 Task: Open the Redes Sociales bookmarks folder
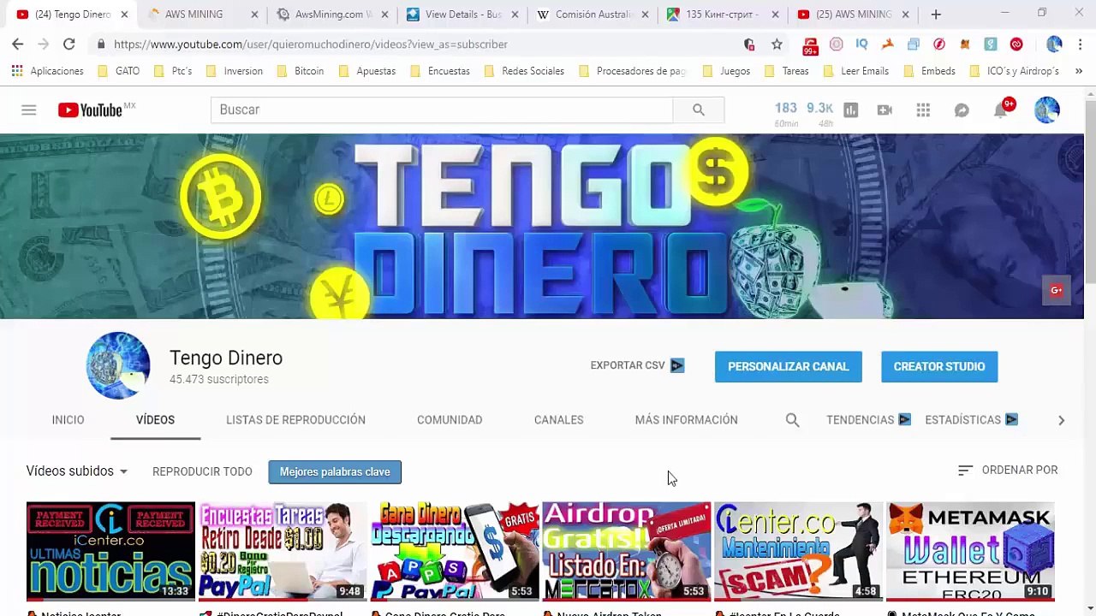tap(524, 71)
